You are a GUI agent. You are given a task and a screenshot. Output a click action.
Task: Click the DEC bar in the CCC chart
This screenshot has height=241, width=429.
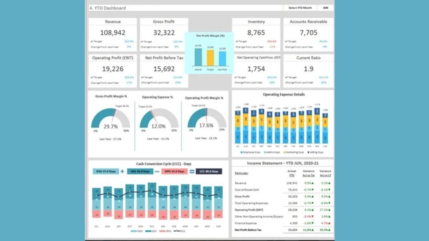152,200
